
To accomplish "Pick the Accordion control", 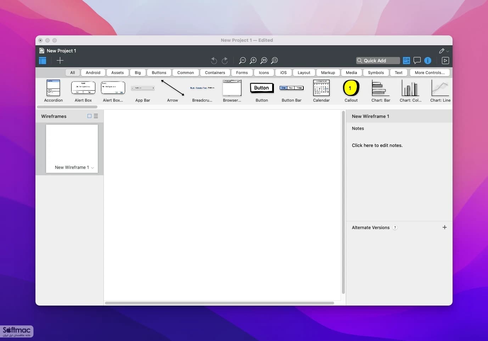I will click(54, 91).
